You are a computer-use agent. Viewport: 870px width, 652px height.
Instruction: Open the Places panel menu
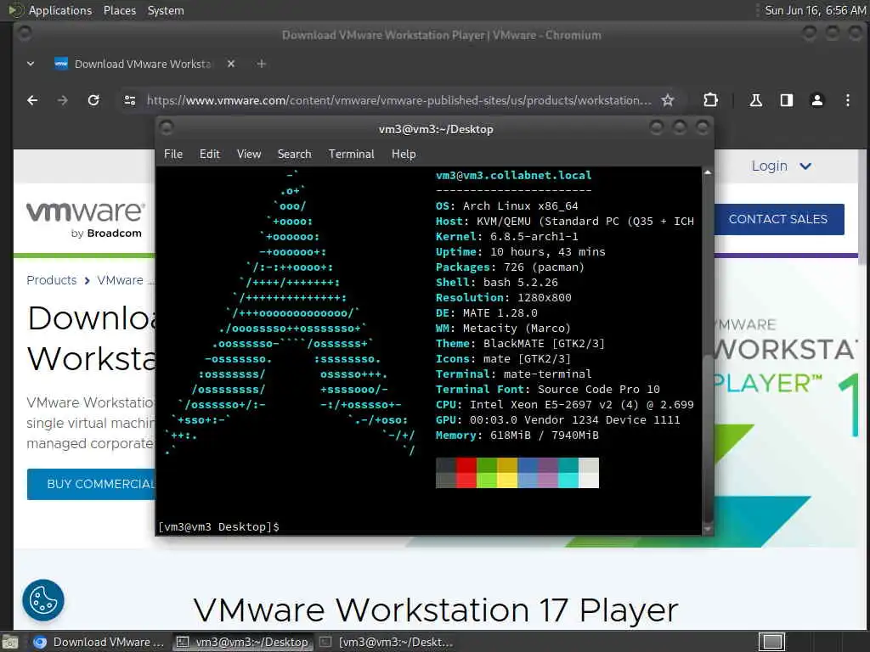click(120, 10)
